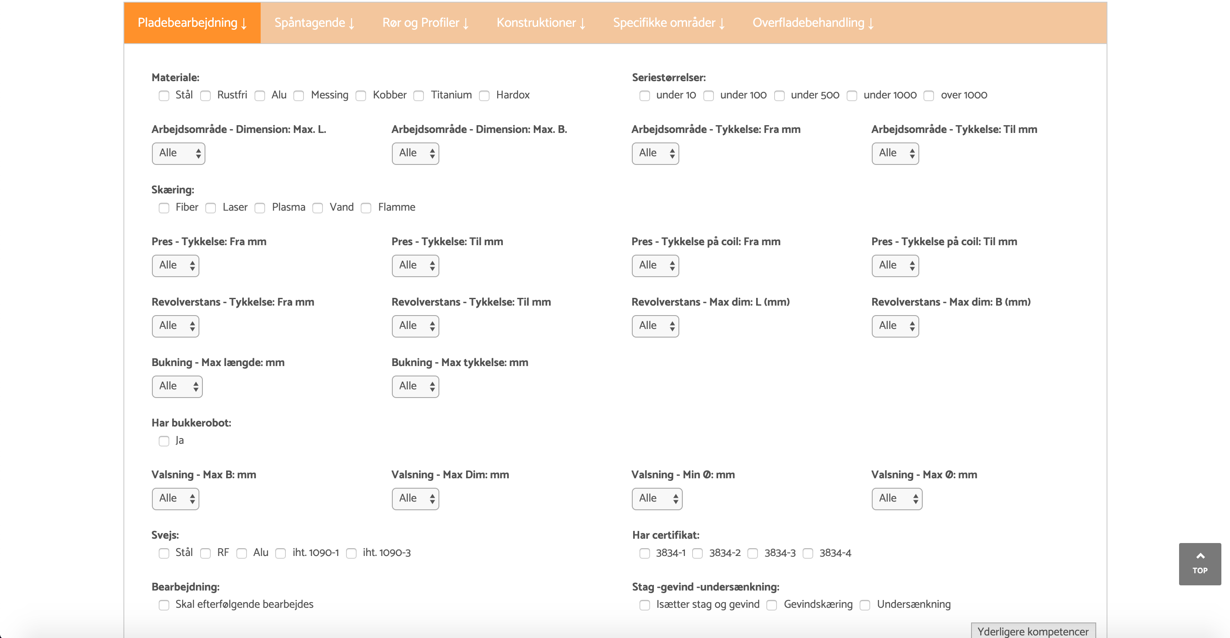1230x638 pixels.
Task: Open the Arbejdsområde Dimension Max. L. dropdown
Action: (x=178, y=153)
